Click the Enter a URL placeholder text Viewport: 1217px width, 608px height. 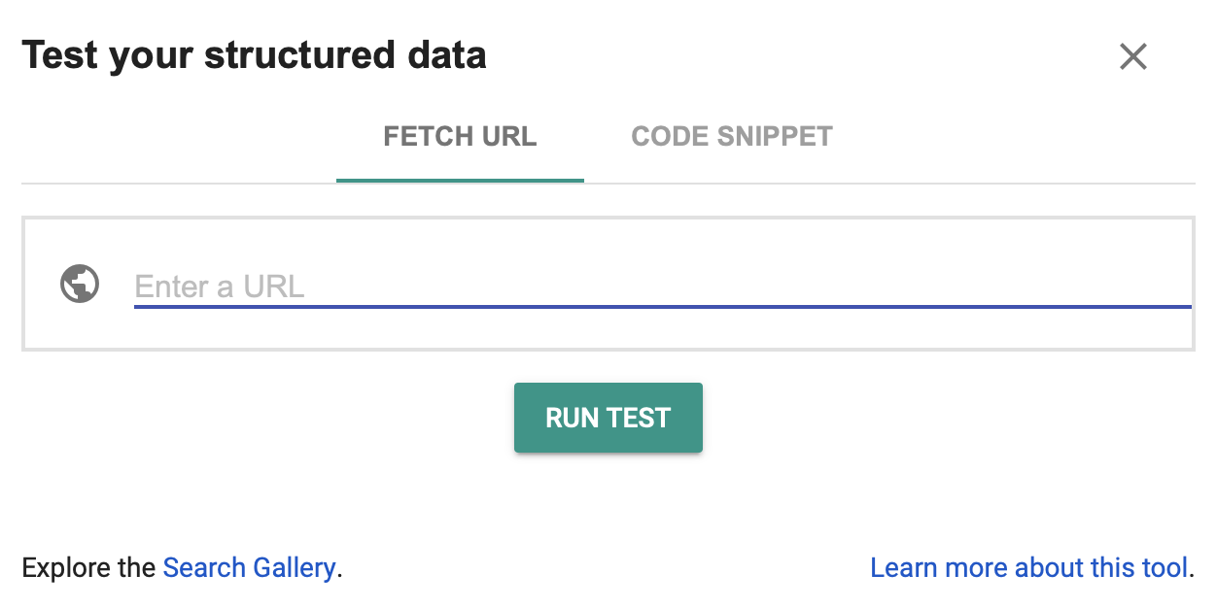(220, 287)
